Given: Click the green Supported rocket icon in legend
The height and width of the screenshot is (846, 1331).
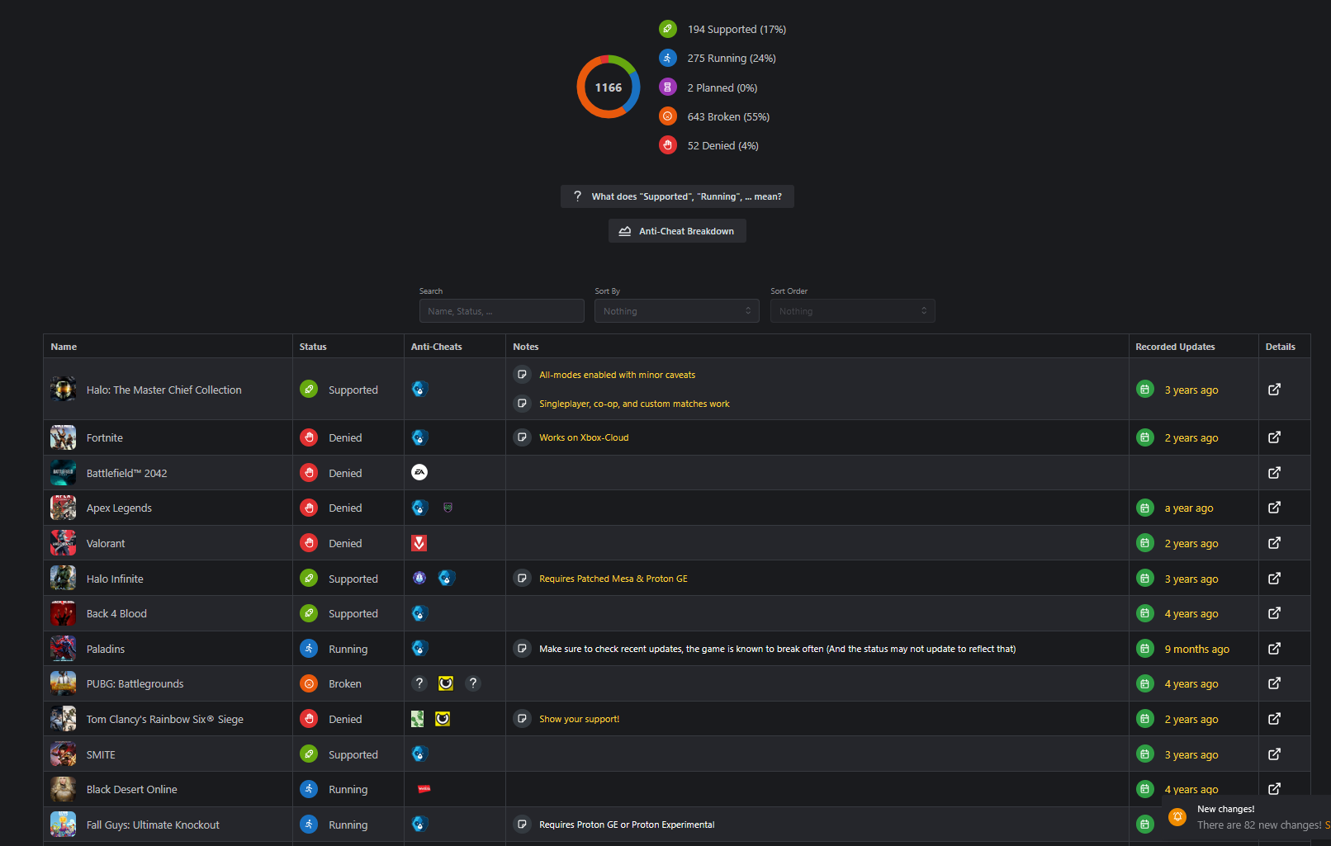Looking at the screenshot, I should click(668, 29).
